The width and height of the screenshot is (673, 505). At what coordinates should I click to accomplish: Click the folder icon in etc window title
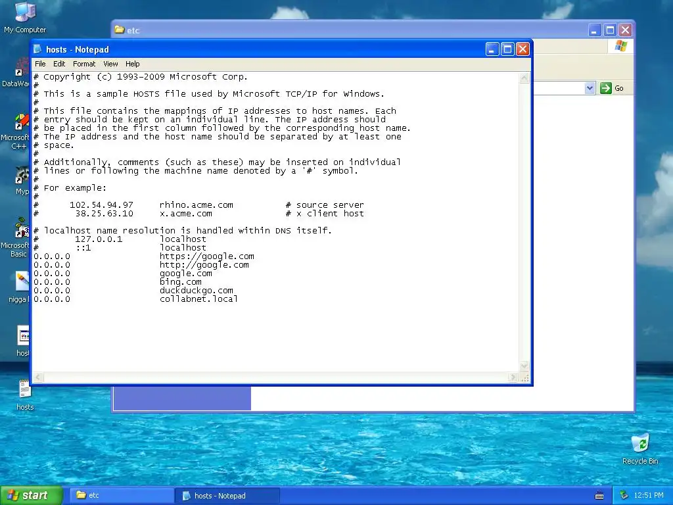(x=120, y=30)
